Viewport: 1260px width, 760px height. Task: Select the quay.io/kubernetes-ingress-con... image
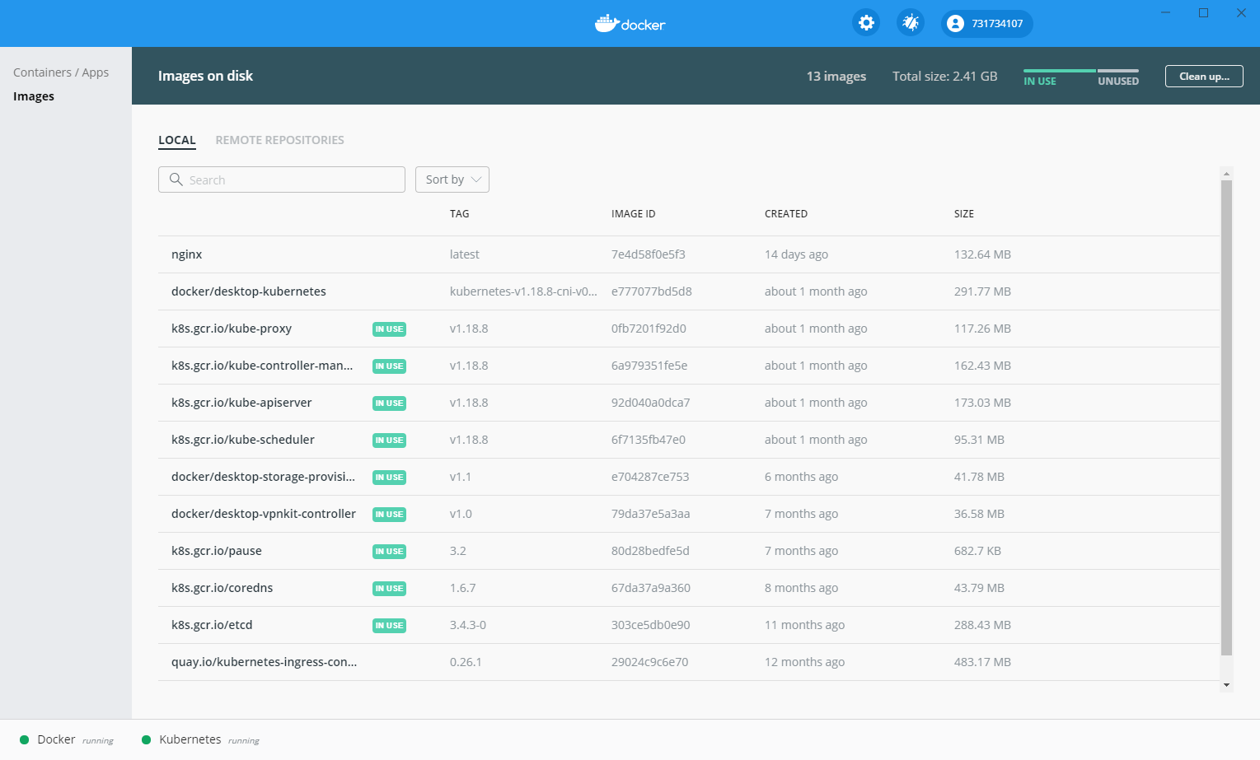click(x=264, y=662)
